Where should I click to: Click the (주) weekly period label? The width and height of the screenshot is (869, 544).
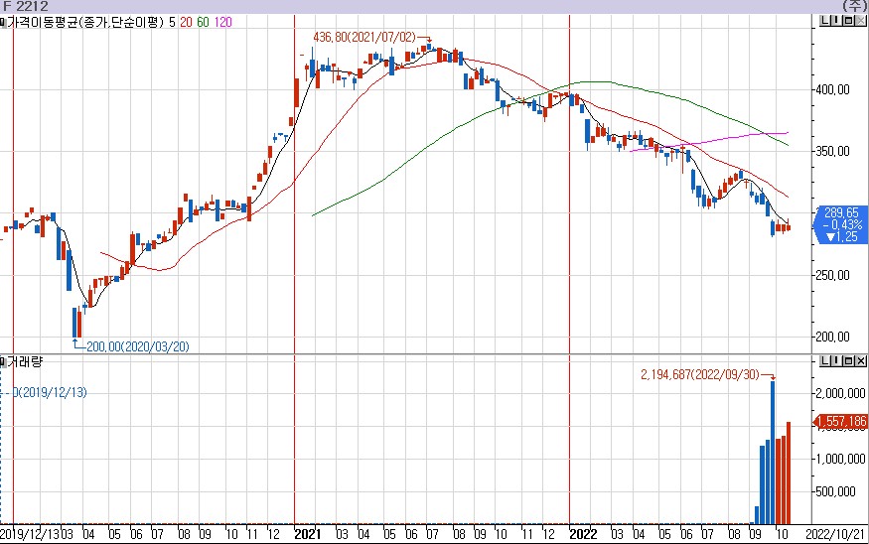tap(856, 6)
